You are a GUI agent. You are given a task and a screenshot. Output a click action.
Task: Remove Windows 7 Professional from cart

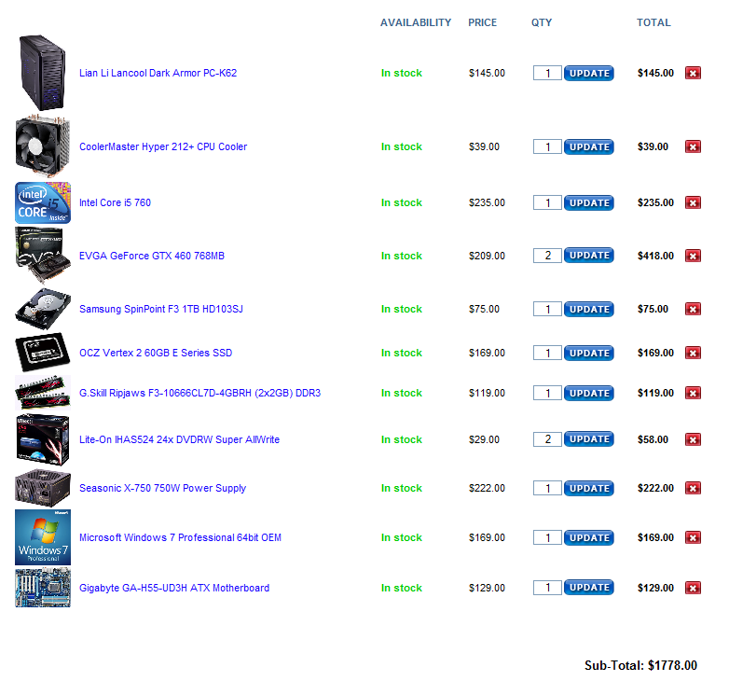pyautogui.click(x=693, y=537)
